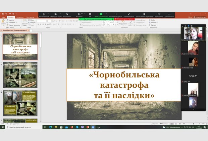Click Replace in Editing group

click(x=153, y=22)
